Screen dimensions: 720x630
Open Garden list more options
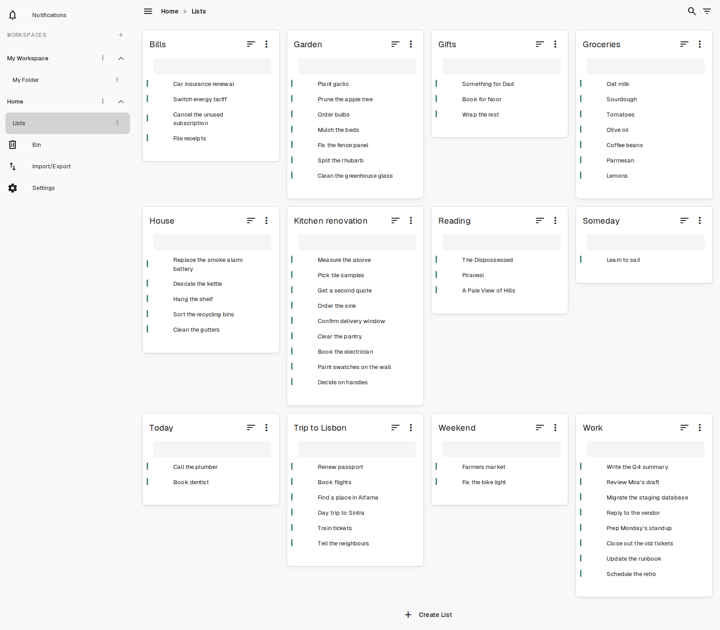click(x=411, y=44)
